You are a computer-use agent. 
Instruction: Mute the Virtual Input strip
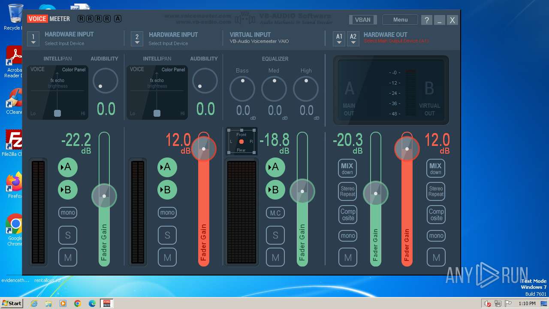(275, 257)
